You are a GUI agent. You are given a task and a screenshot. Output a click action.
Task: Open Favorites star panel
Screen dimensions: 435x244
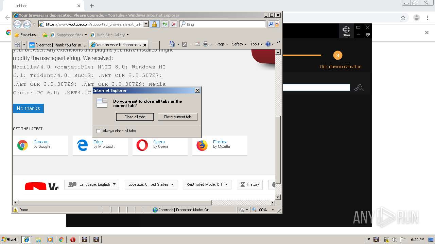coord(25,35)
